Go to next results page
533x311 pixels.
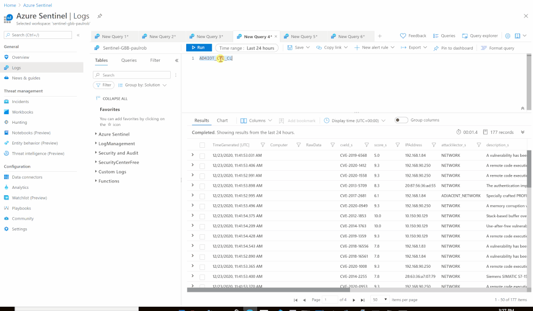354,300
